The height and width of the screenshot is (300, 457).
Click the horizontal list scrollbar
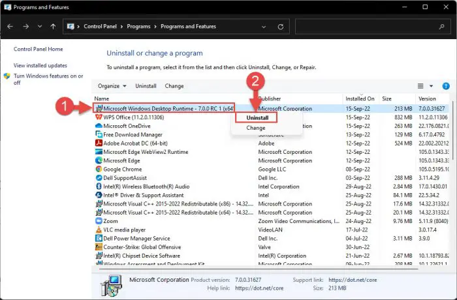259,268
